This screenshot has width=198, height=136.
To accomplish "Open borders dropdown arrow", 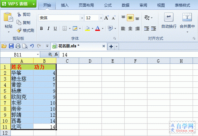I will pyautogui.click(x=70, y=29).
